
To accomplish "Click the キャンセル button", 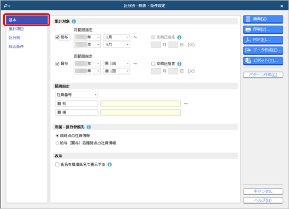I will [263, 191].
